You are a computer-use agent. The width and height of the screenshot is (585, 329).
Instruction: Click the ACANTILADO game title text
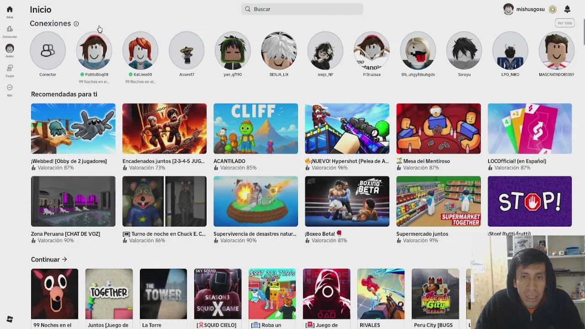(229, 161)
